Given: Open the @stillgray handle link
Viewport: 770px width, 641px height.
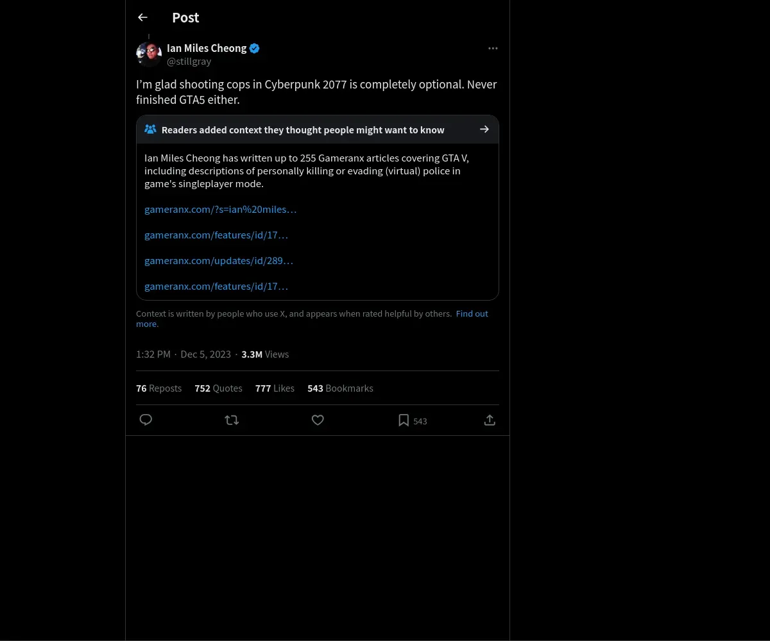Looking at the screenshot, I should [189, 62].
